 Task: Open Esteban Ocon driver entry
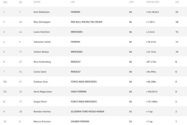point(41,82)
